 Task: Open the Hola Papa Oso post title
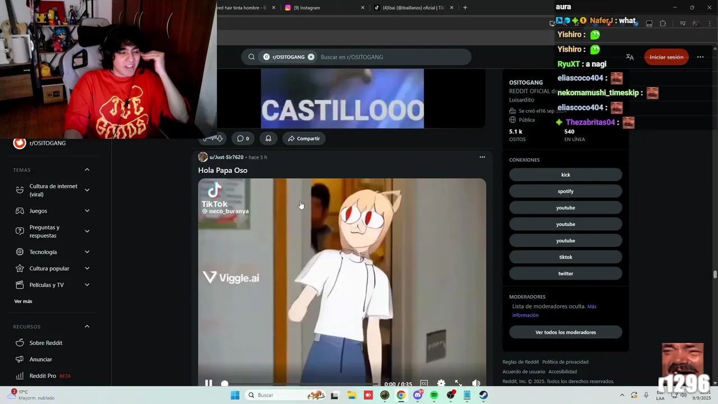click(223, 170)
